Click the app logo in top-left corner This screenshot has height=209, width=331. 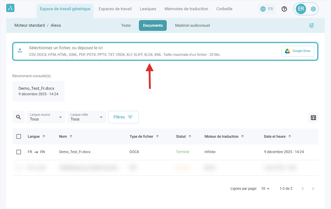tap(10, 8)
